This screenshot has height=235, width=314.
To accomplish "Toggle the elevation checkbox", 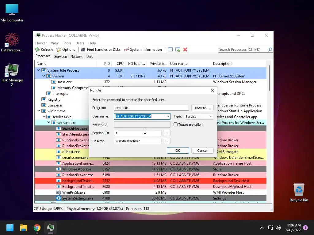I will coord(176,124).
